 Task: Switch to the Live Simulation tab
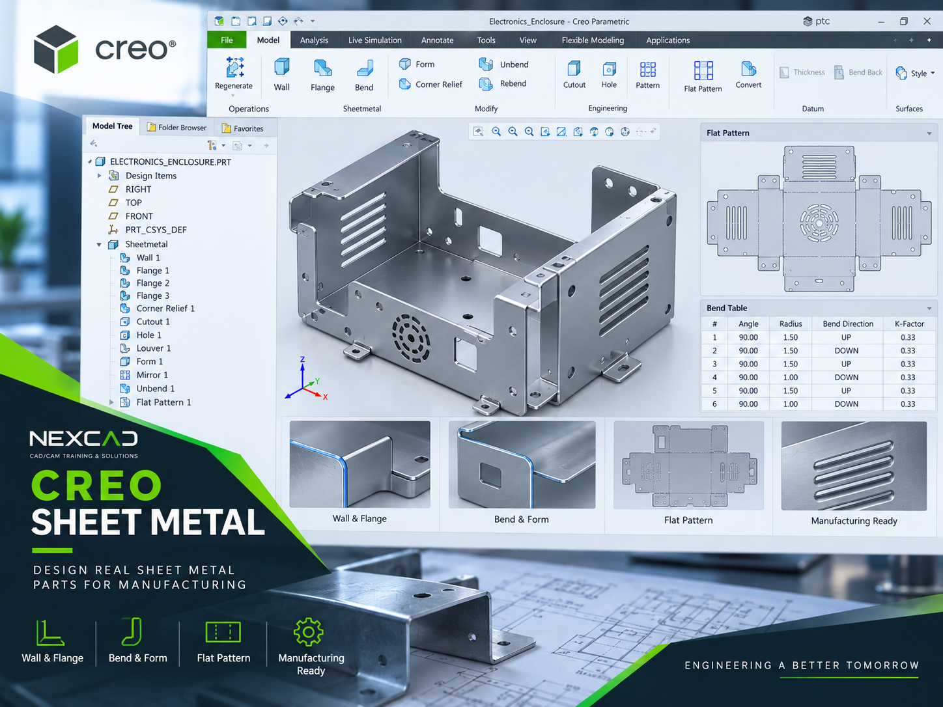pyautogui.click(x=375, y=40)
